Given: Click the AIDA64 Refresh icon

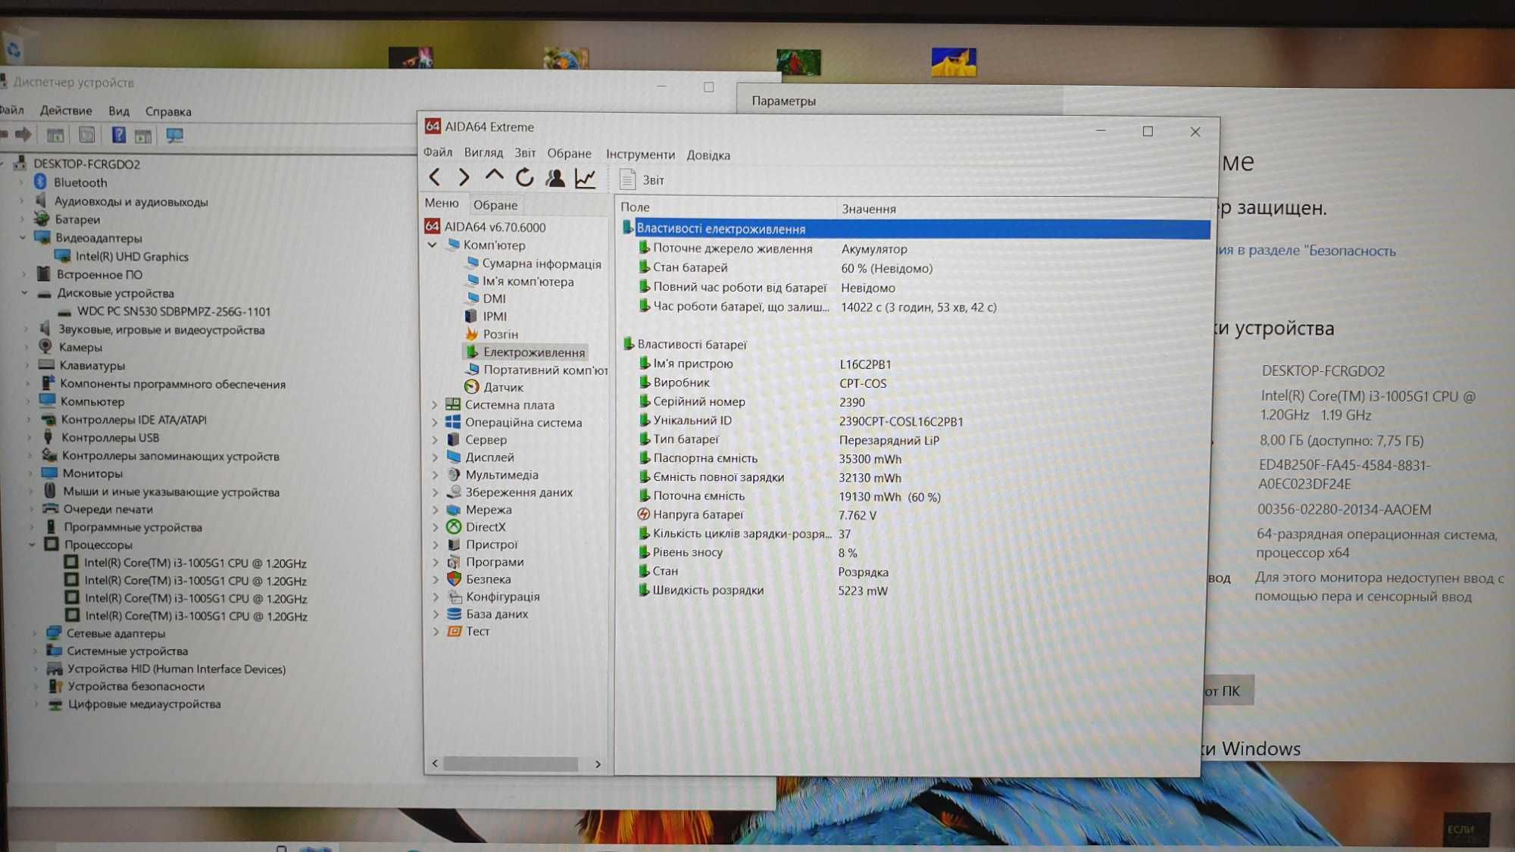Looking at the screenshot, I should pos(524,177).
